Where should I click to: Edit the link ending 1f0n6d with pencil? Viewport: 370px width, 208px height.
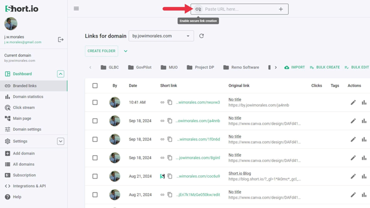(353, 139)
